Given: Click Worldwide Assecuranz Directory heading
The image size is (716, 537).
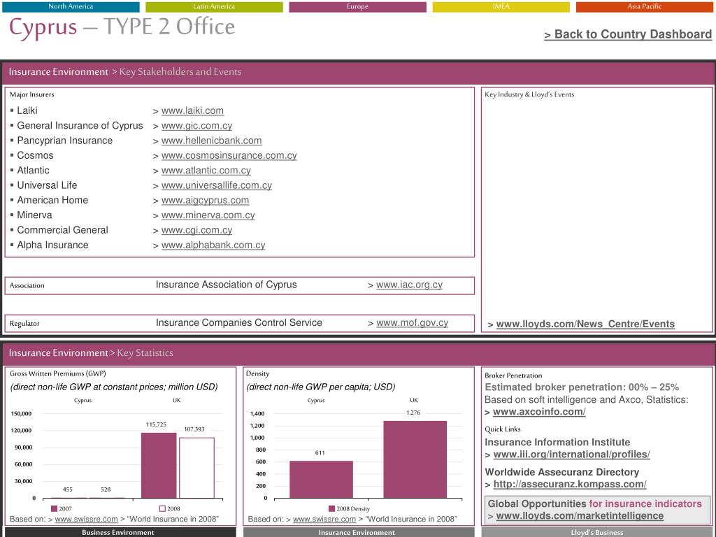Looking at the screenshot, I should pyautogui.click(x=561, y=472).
